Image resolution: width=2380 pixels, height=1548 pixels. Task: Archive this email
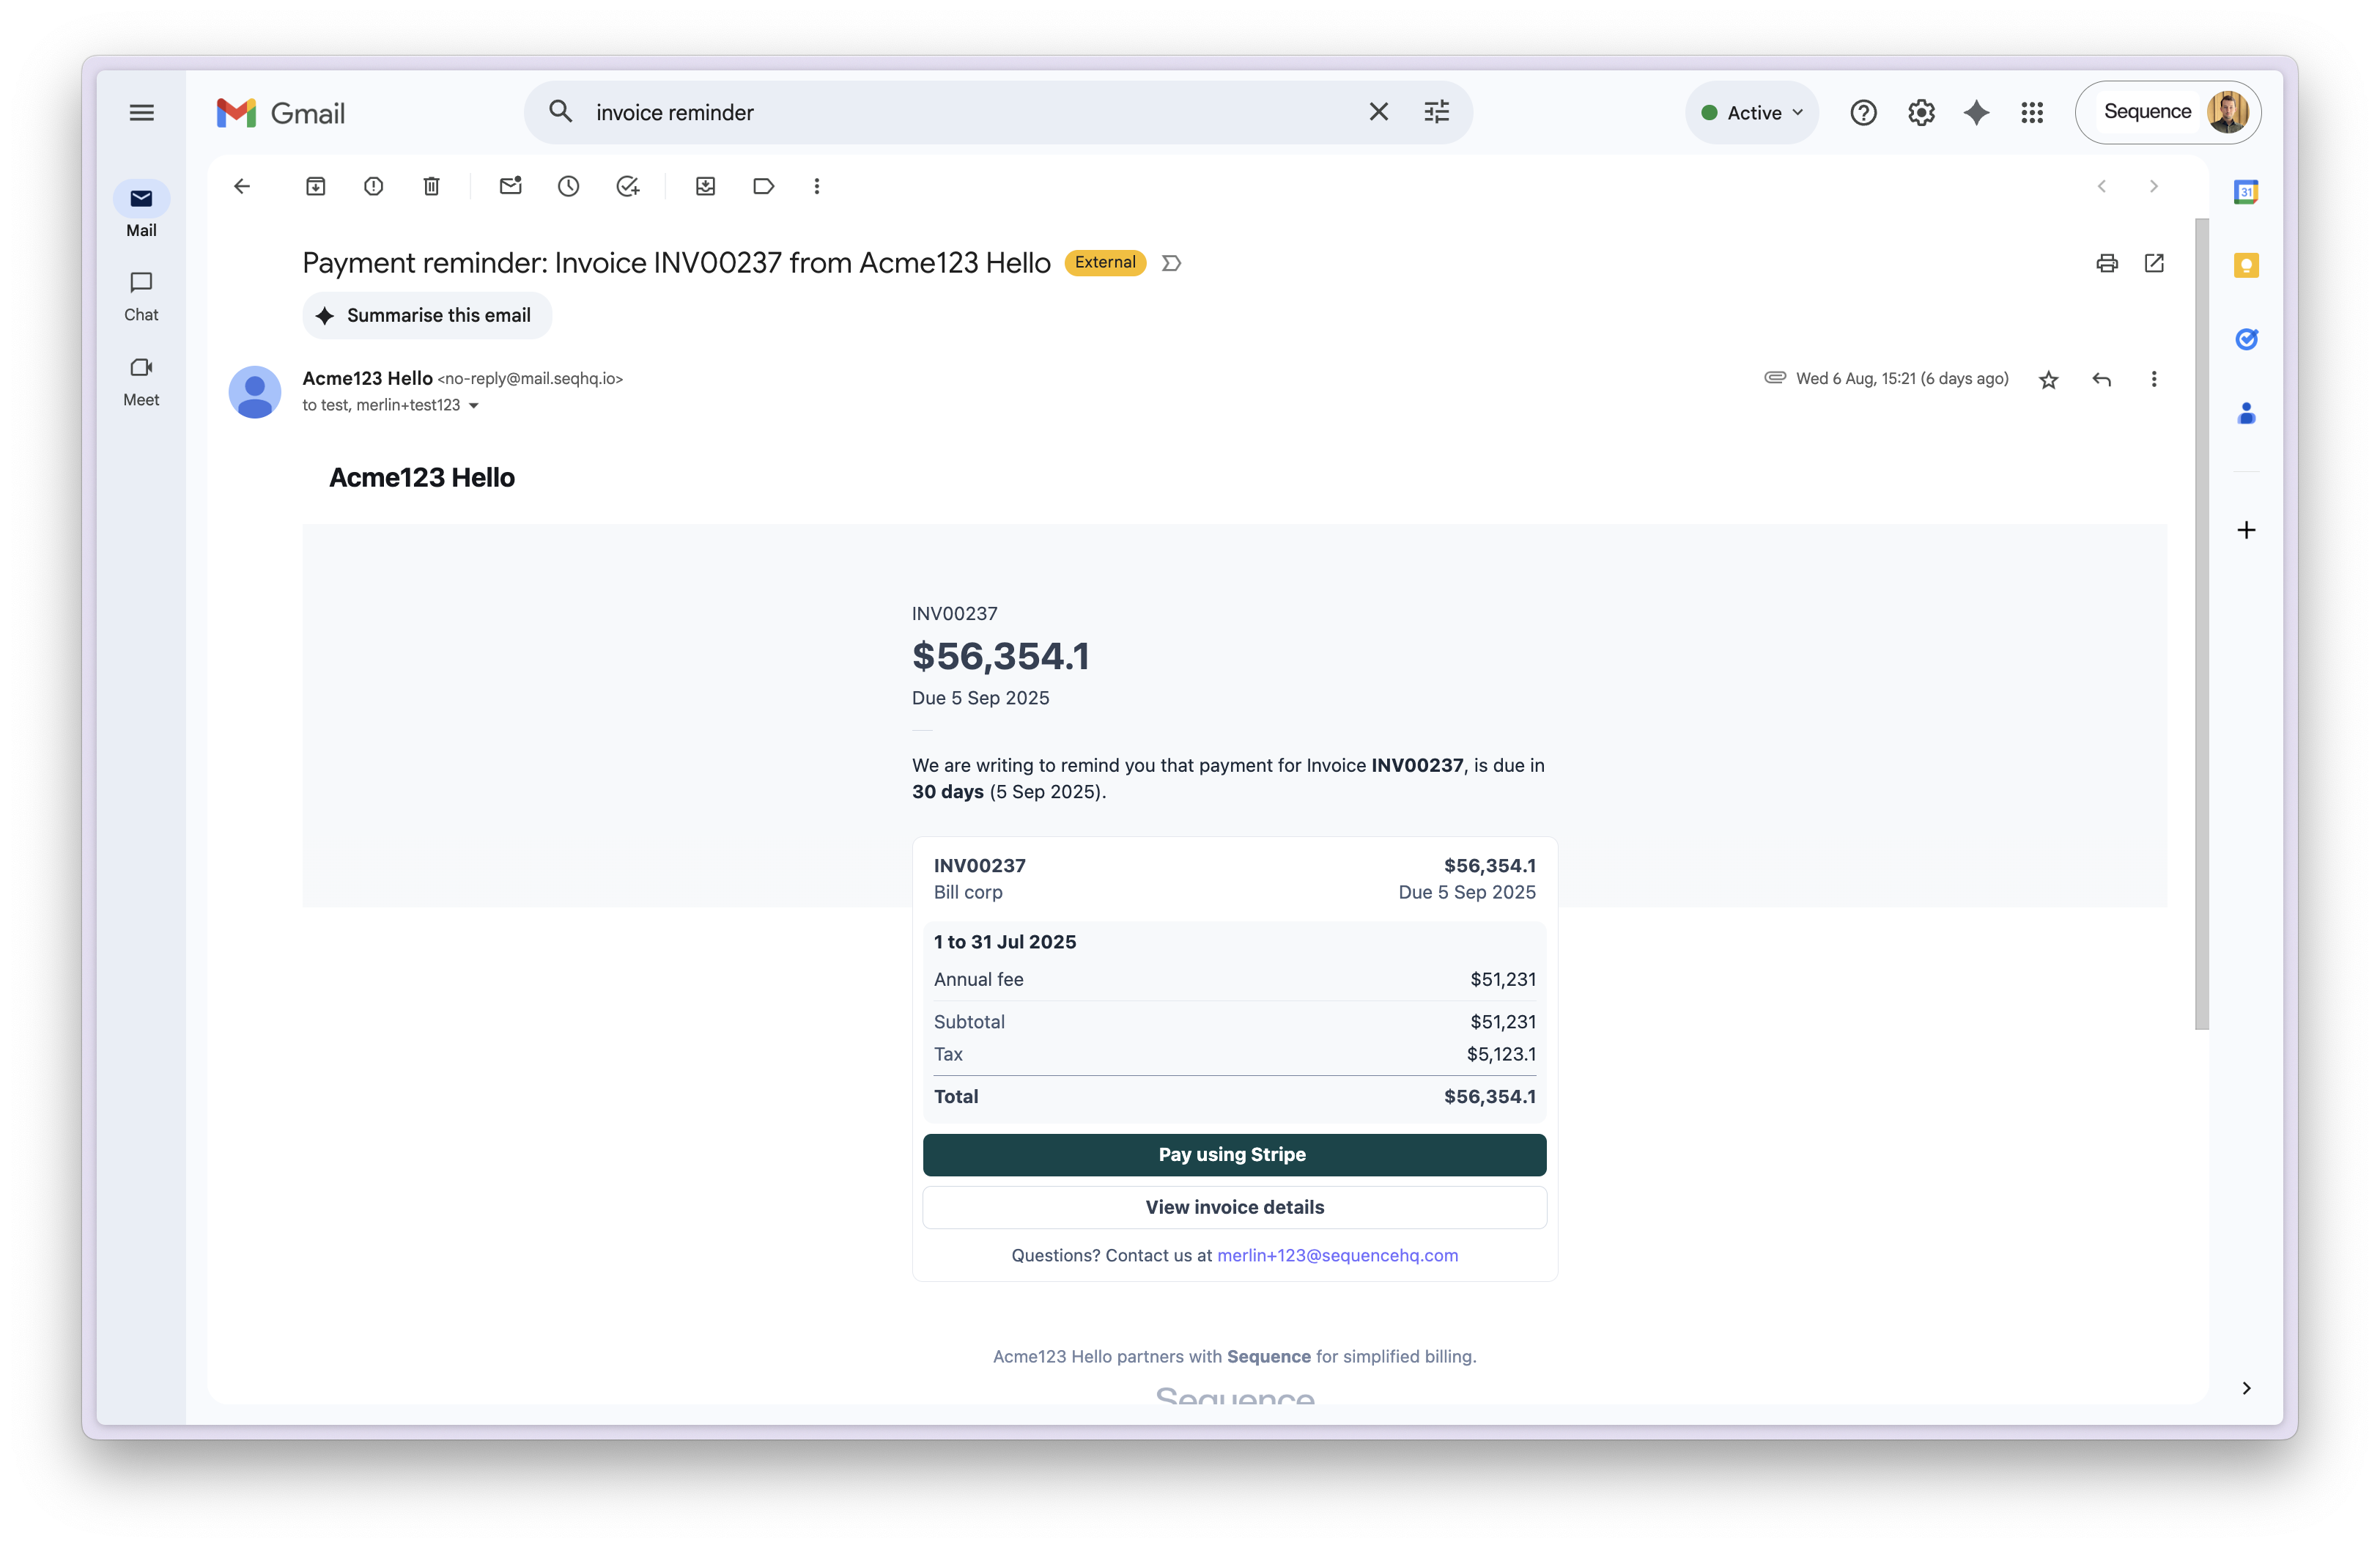click(x=315, y=186)
